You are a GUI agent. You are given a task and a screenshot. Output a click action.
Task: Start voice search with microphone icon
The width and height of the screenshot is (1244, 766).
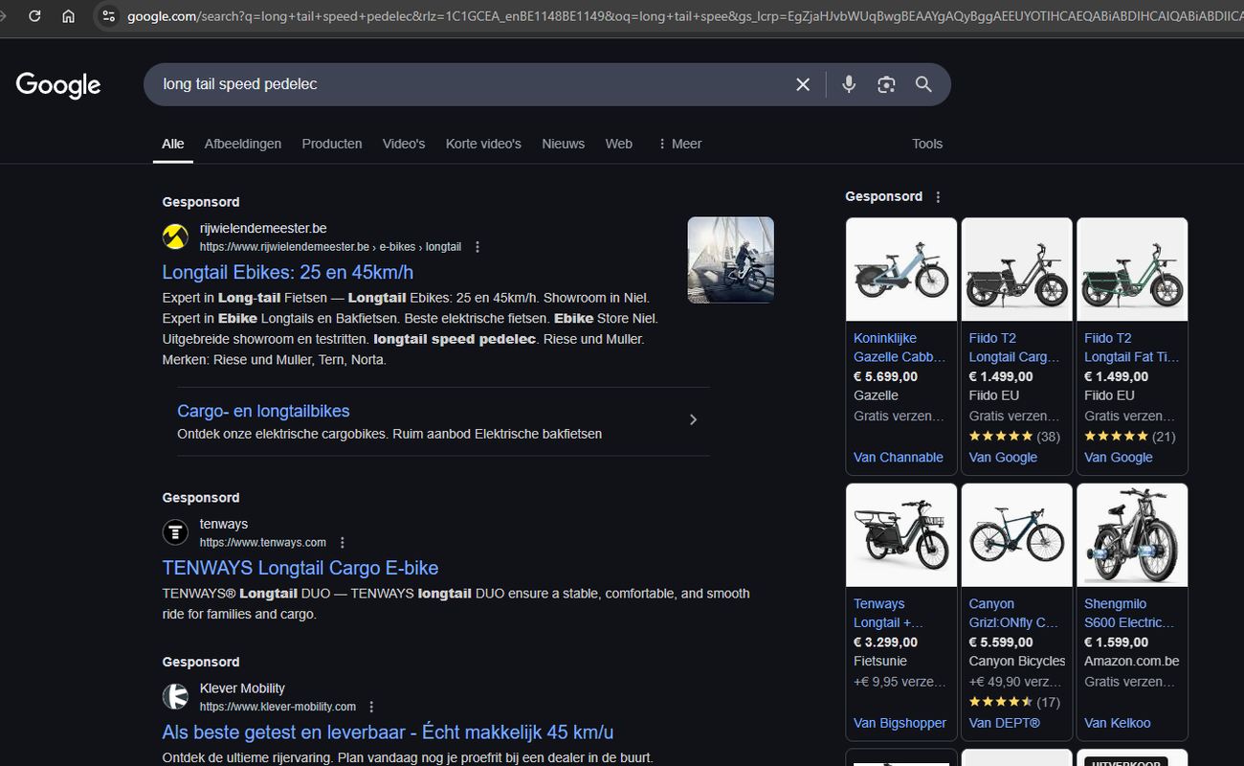849,84
